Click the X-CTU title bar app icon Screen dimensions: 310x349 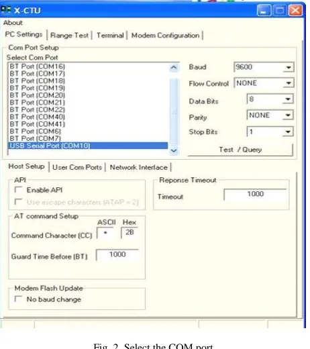tap(6, 10)
